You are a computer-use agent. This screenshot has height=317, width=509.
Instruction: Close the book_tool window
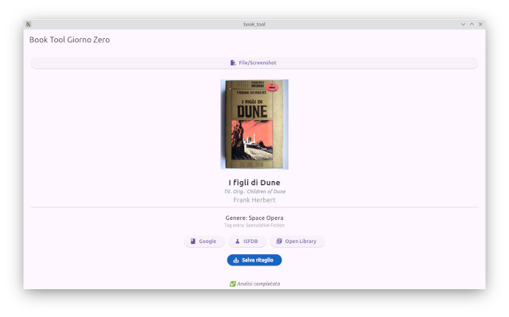[480, 25]
